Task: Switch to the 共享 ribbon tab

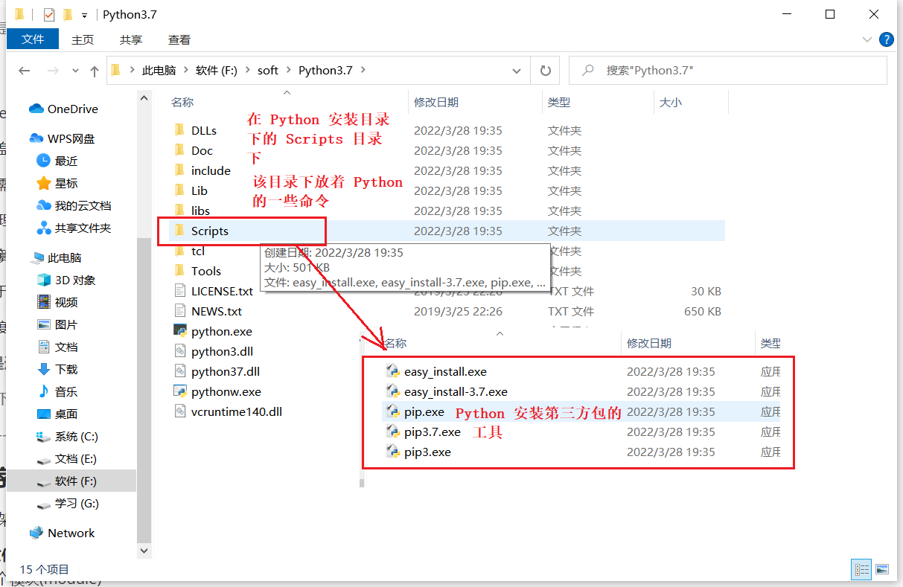Action: click(131, 39)
